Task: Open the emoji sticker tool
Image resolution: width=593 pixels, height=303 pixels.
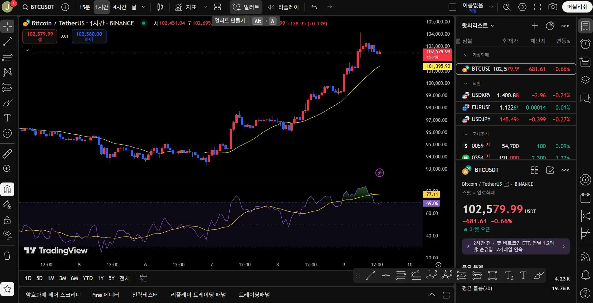Action: point(7,133)
